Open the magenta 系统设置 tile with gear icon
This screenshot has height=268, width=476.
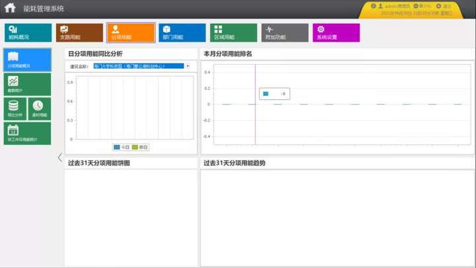point(336,33)
